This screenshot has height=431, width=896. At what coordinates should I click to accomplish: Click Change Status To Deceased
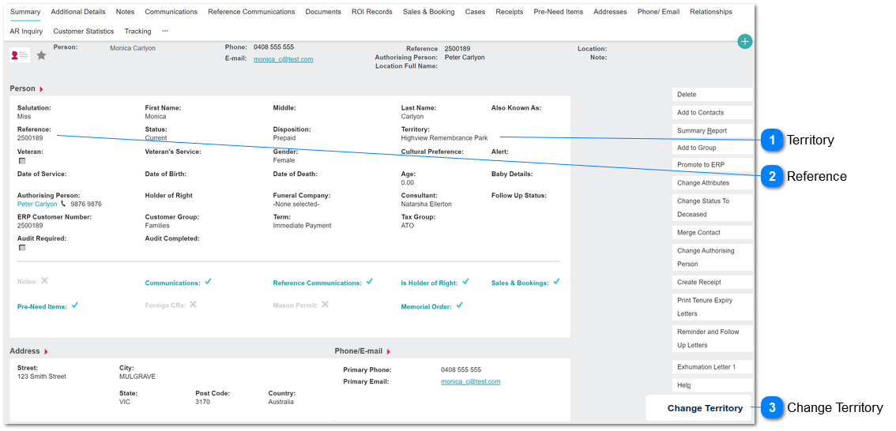tap(713, 208)
